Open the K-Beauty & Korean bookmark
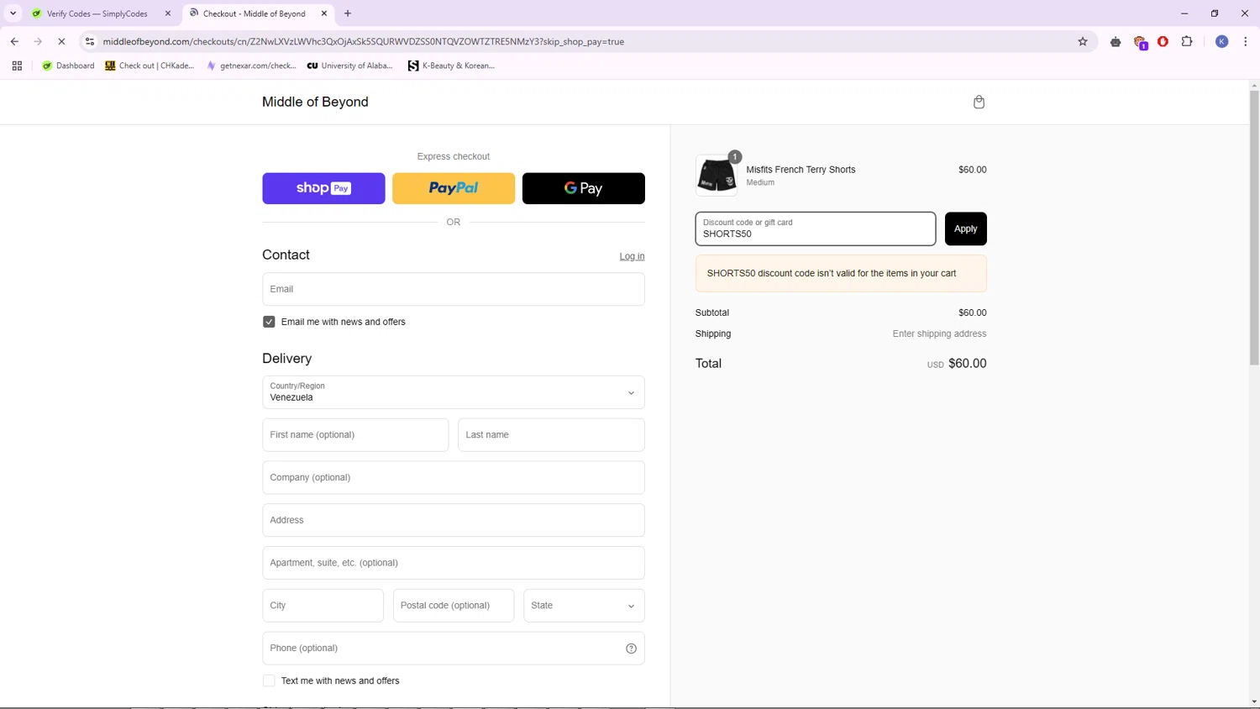Screen dimensions: 1260x709 pos(451,66)
